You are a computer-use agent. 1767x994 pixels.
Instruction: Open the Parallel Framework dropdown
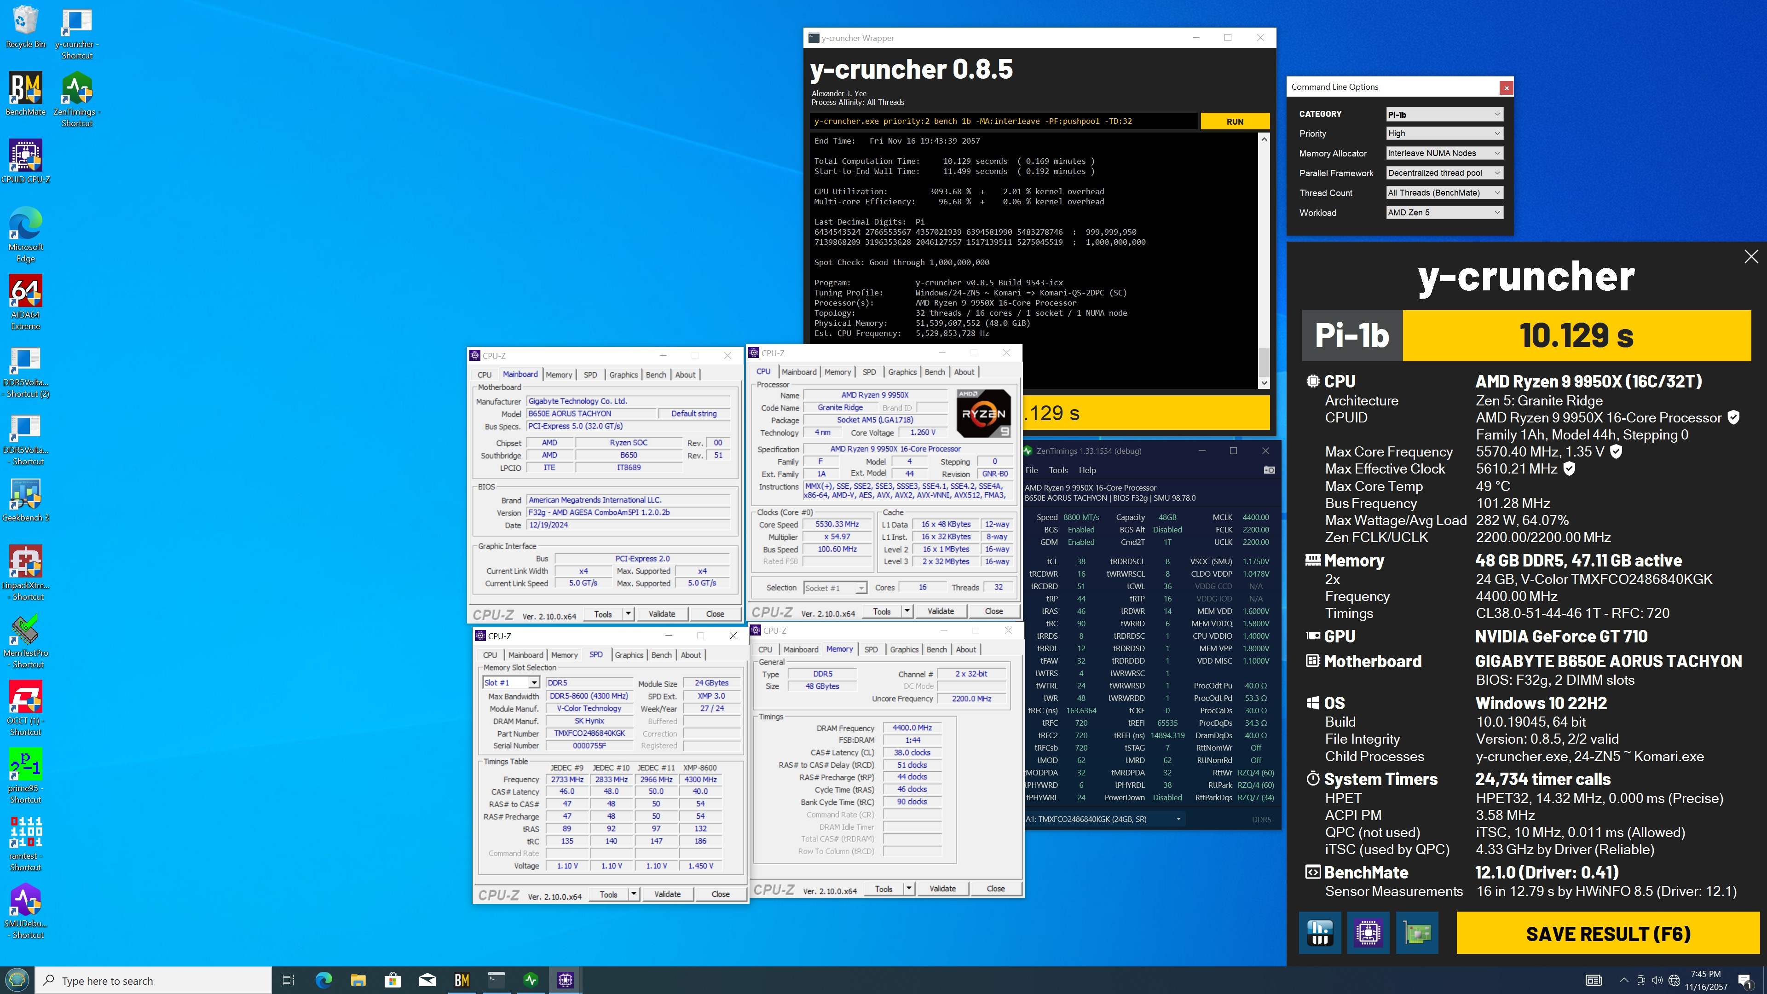[x=1444, y=173]
